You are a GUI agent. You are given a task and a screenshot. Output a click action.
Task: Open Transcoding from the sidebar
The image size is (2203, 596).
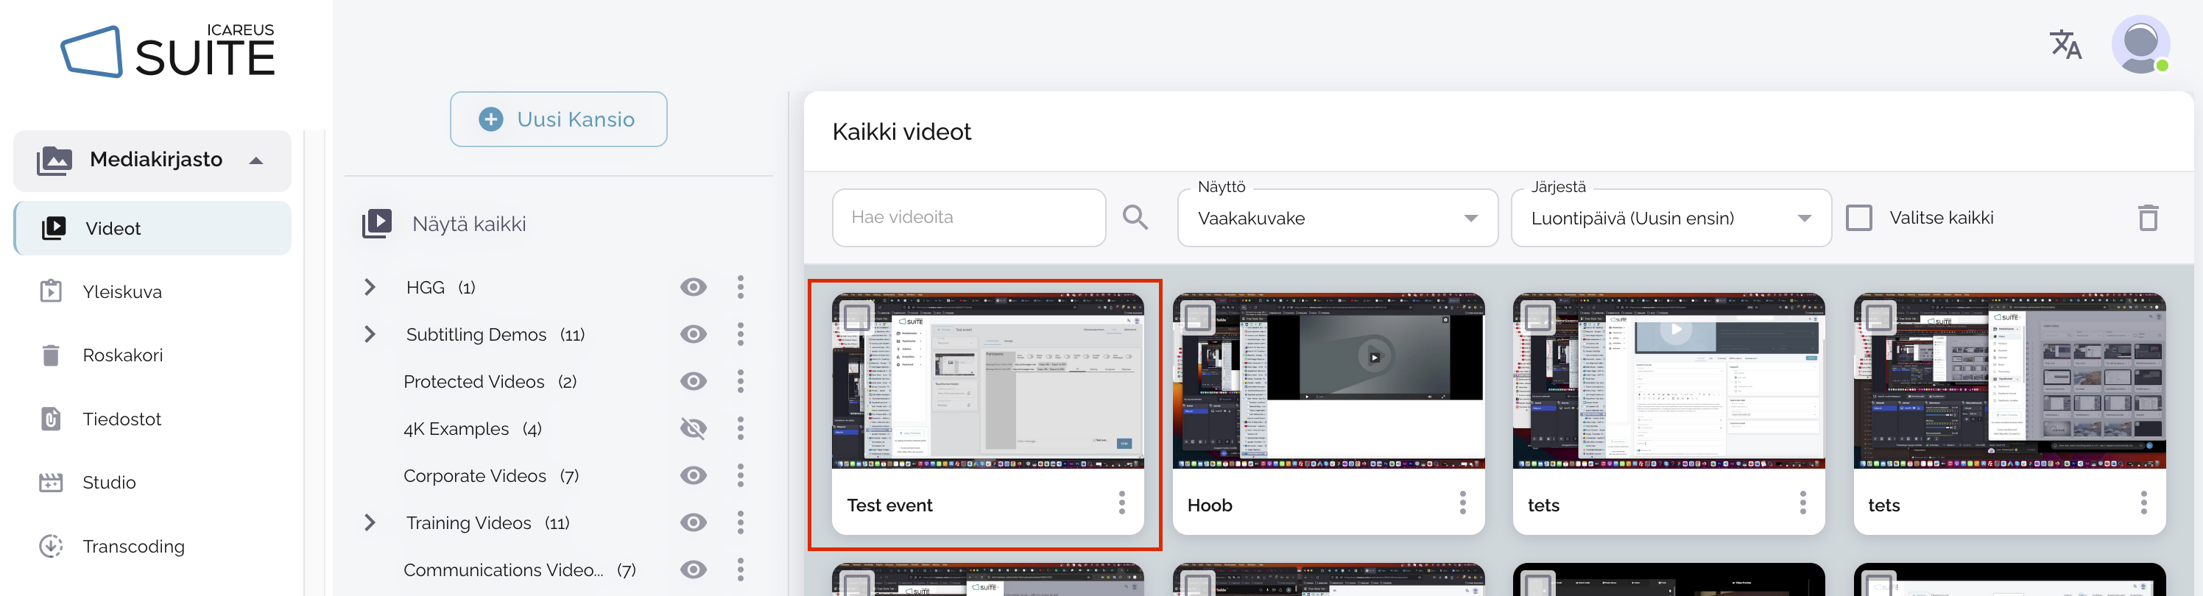point(133,547)
